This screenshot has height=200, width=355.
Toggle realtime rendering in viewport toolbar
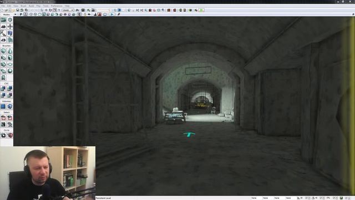click(26, 14)
